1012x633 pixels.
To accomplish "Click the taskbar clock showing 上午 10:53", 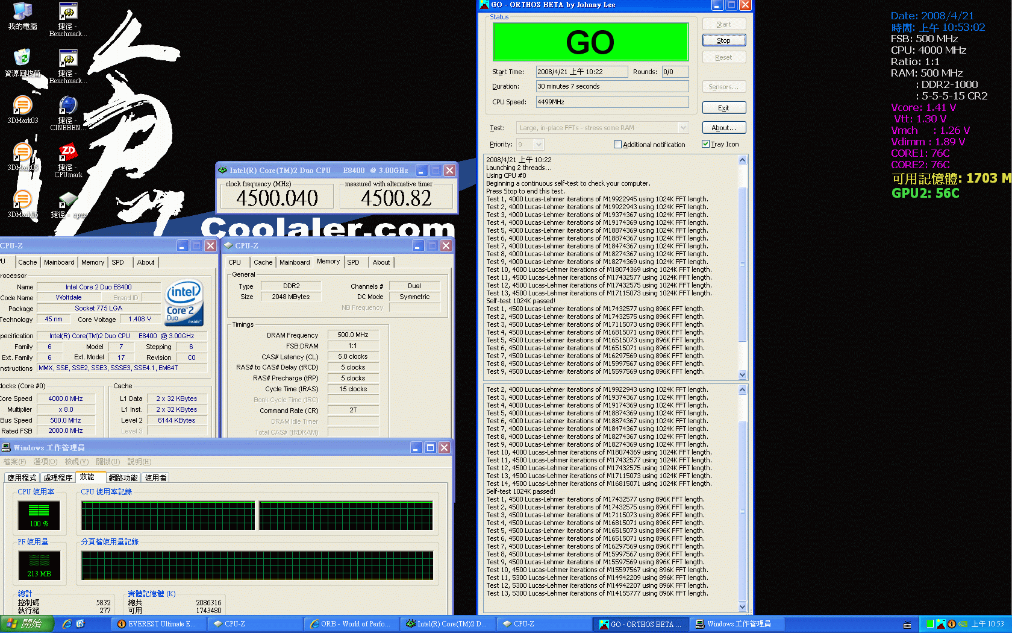I will (x=987, y=624).
